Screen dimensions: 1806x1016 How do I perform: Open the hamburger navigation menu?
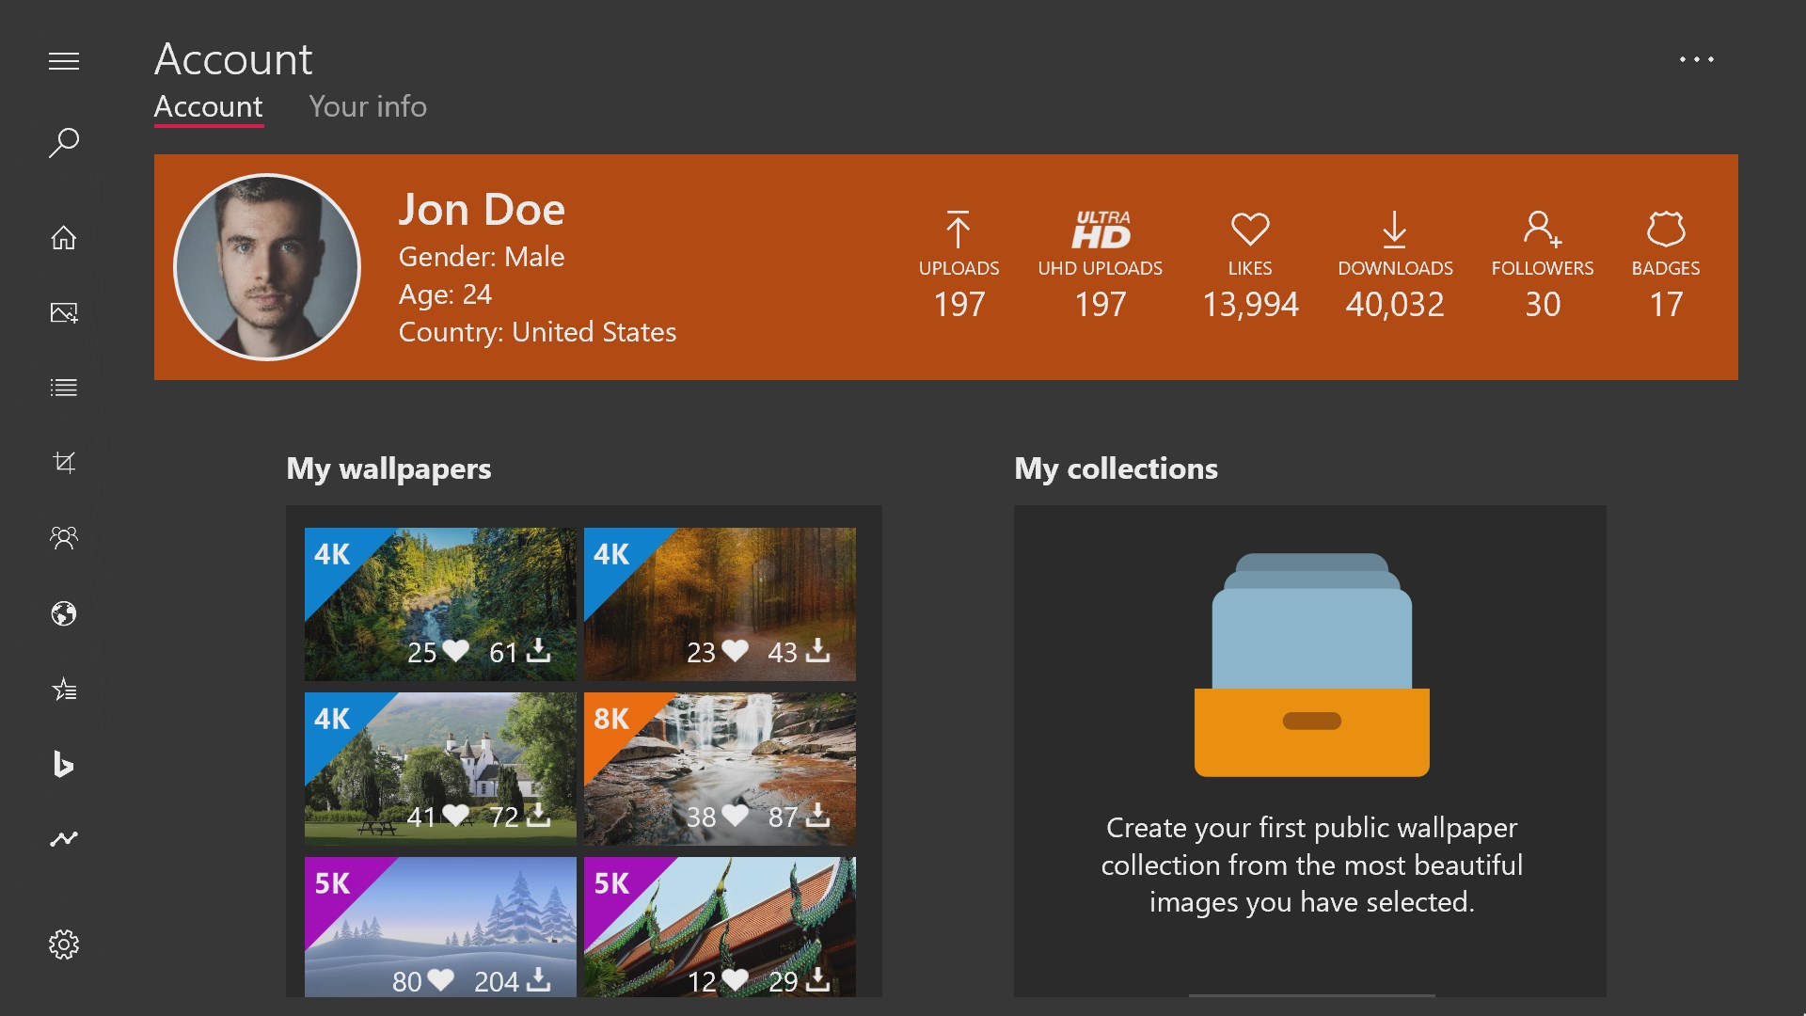pyautogui.click(x=64, y=62)
